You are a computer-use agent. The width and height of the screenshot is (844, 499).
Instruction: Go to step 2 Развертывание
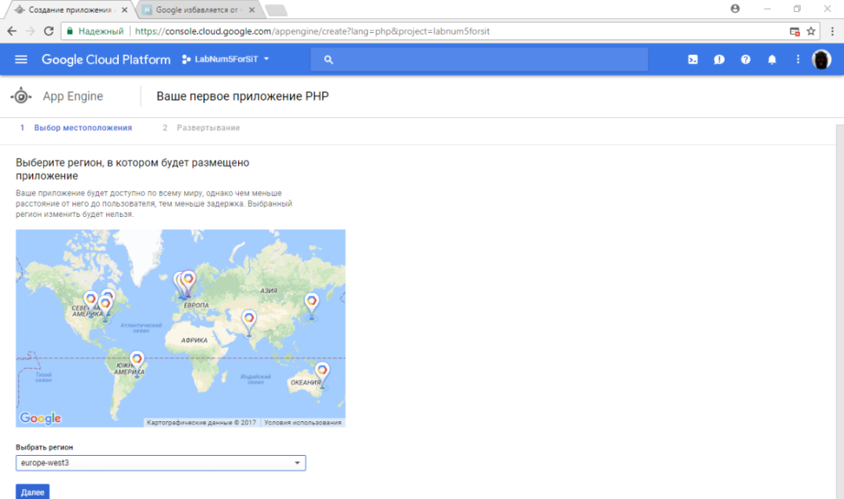pos(201,128)
